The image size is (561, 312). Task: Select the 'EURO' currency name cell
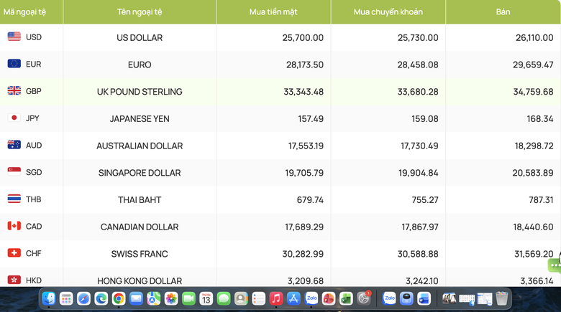[140, 65]
